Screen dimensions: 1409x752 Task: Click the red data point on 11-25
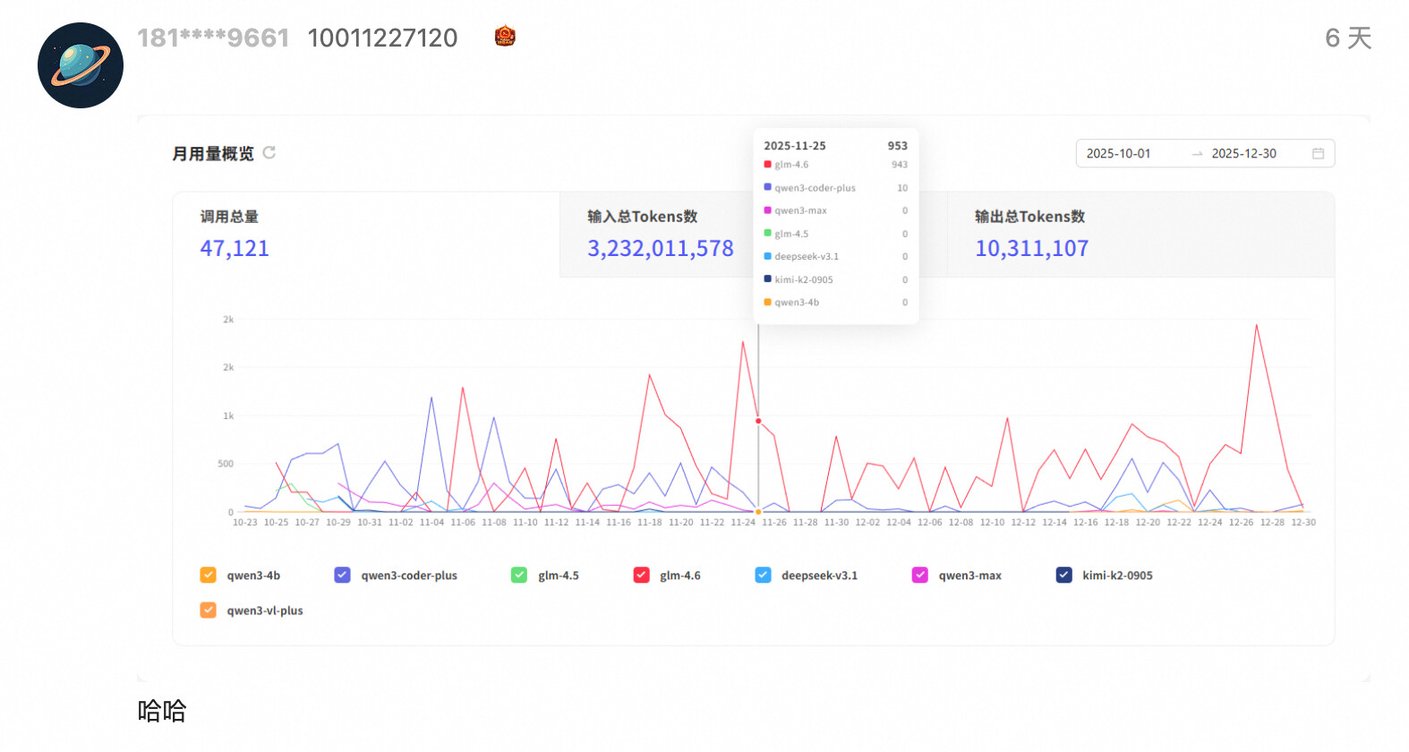point(758,421)
